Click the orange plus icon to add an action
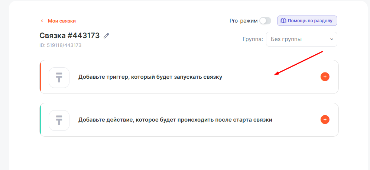This screenshot has width=370, height=170. click(x=325, y=120)
